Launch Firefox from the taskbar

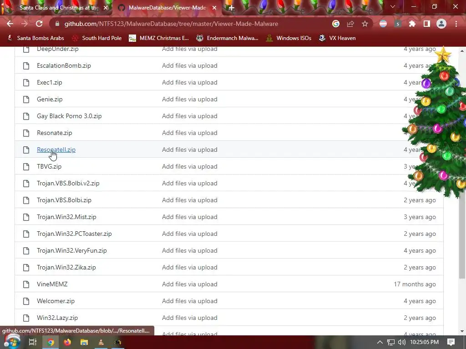click(x=67, y=342)
